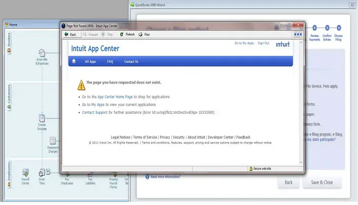The image size is (358, 205).
Task: Select the Vendors side tab in Home
Action: 9,43
